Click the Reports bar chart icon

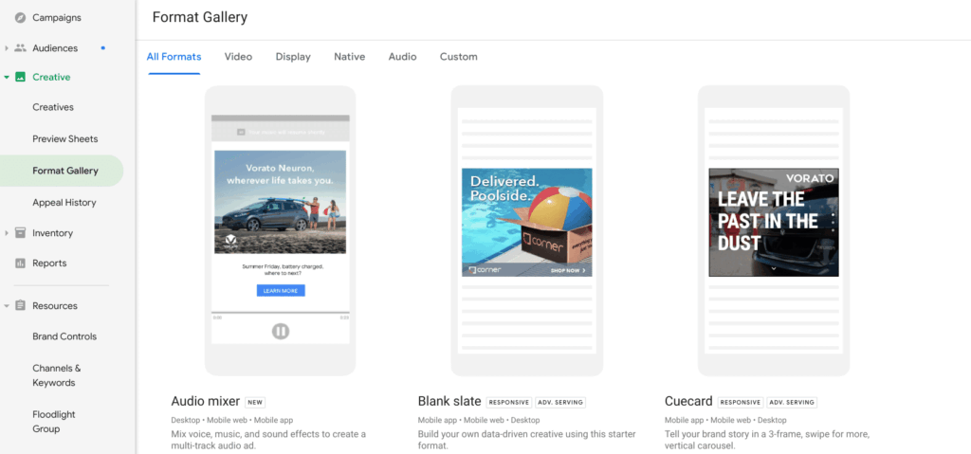point(20,263)
